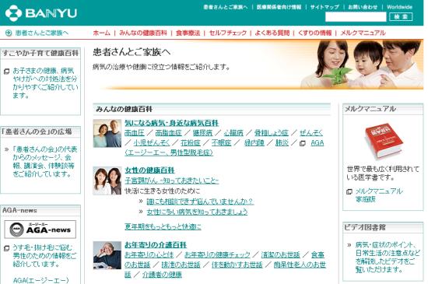
Task: Select ホーム in navigation menu
Action: pos(101,33)
